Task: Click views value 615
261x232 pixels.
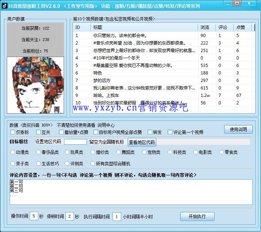Action: coord(204,88)
